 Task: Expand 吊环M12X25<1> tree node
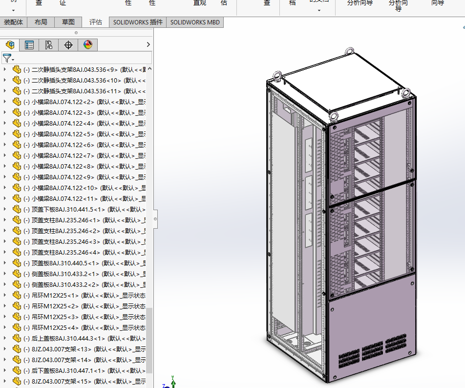(x=4, y=296)
